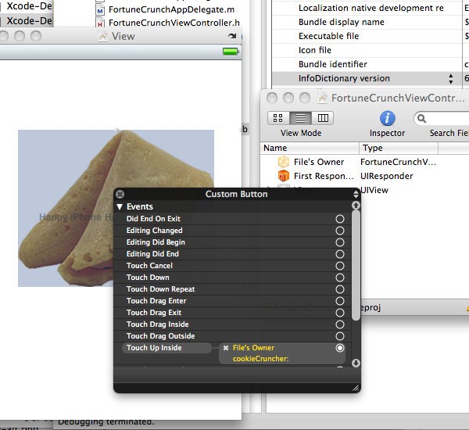Click the File's Owner cube icon
The height and width of the screenshot is (430, 469).
(283, 162)
